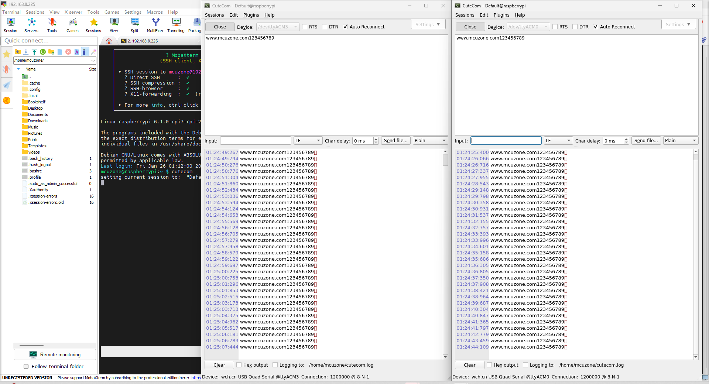Close the ttyACM3 device connection
The width and height of the screenshot is (709, 384).
point(220,27)
